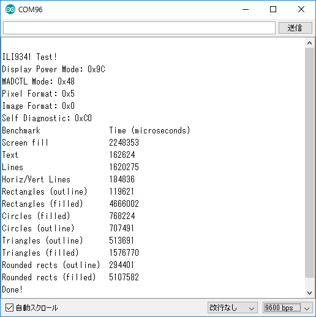The image size is (316, 317).
Task: Toggle the 自動スクロール autoscroll checkbox
Action: pos(9,307)
